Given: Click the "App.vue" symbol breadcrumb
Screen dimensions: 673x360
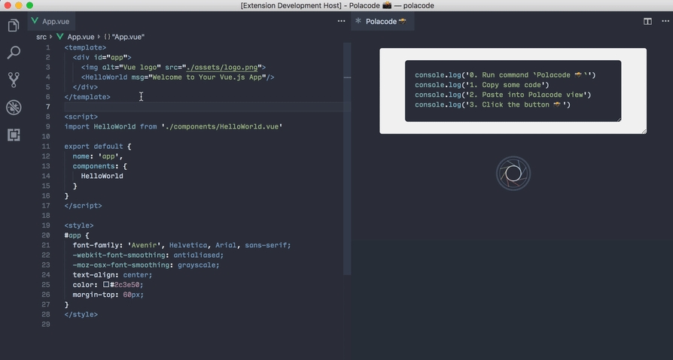Looking at the screenshot, I should click(x=128, y=37).
